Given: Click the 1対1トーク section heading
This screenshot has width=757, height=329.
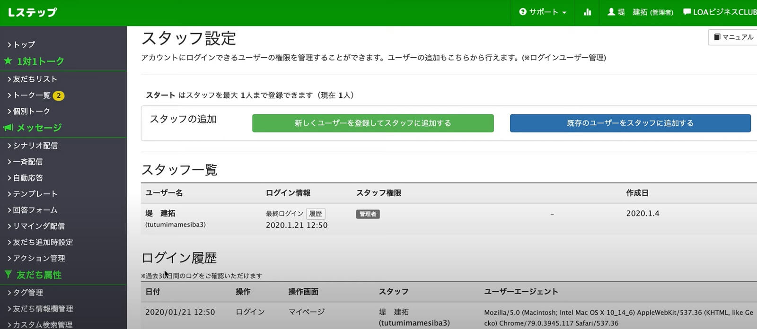Looking at the screenshot, I should point(40,61).
